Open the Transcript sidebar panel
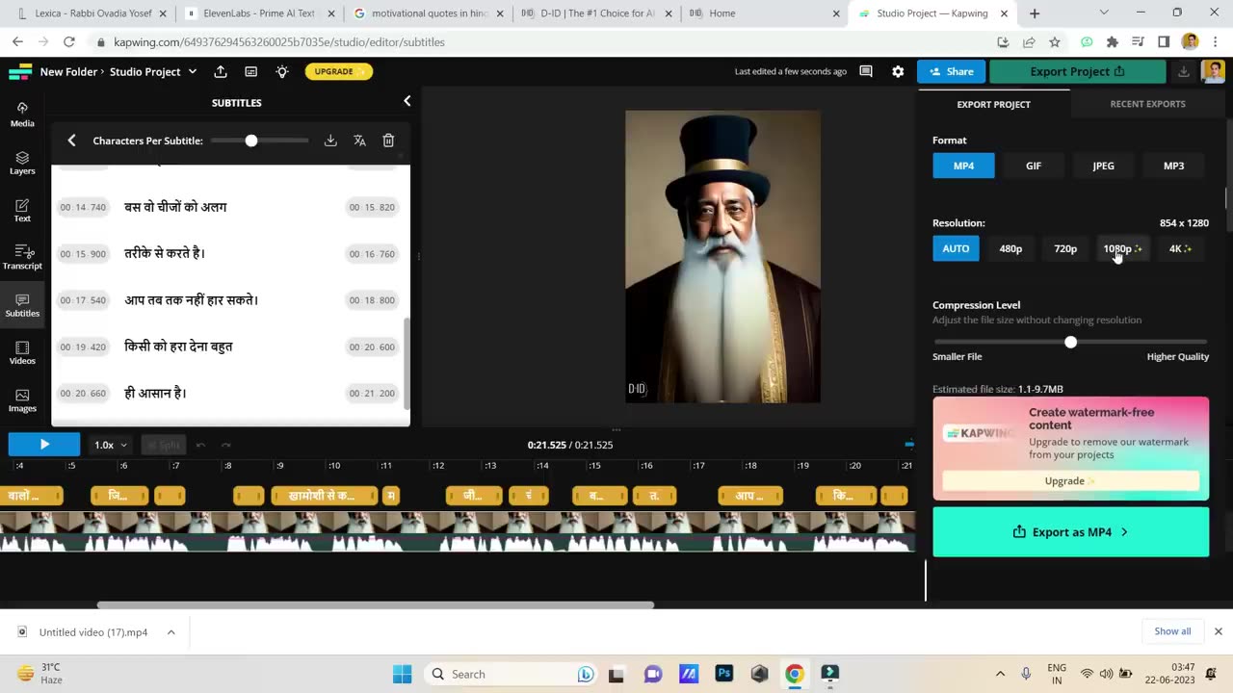Image resolution: width=1233 pixels, height=693 pixels. (x=22, y=257)
